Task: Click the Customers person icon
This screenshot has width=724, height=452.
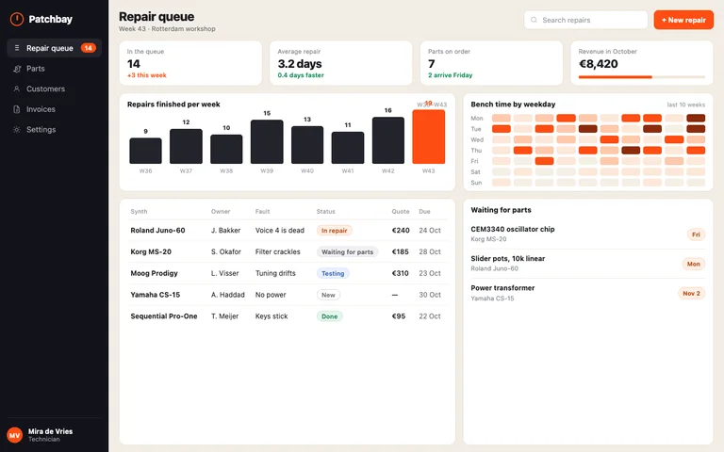Action: click(x=17, y=89)
